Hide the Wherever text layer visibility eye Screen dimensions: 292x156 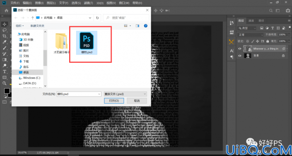pos(240,49)
